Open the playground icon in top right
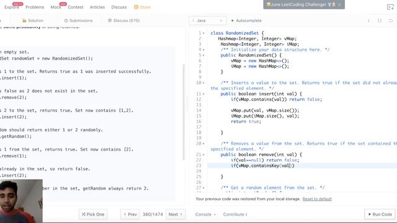Viewport: 397px width, 223px height. (390, 7)
